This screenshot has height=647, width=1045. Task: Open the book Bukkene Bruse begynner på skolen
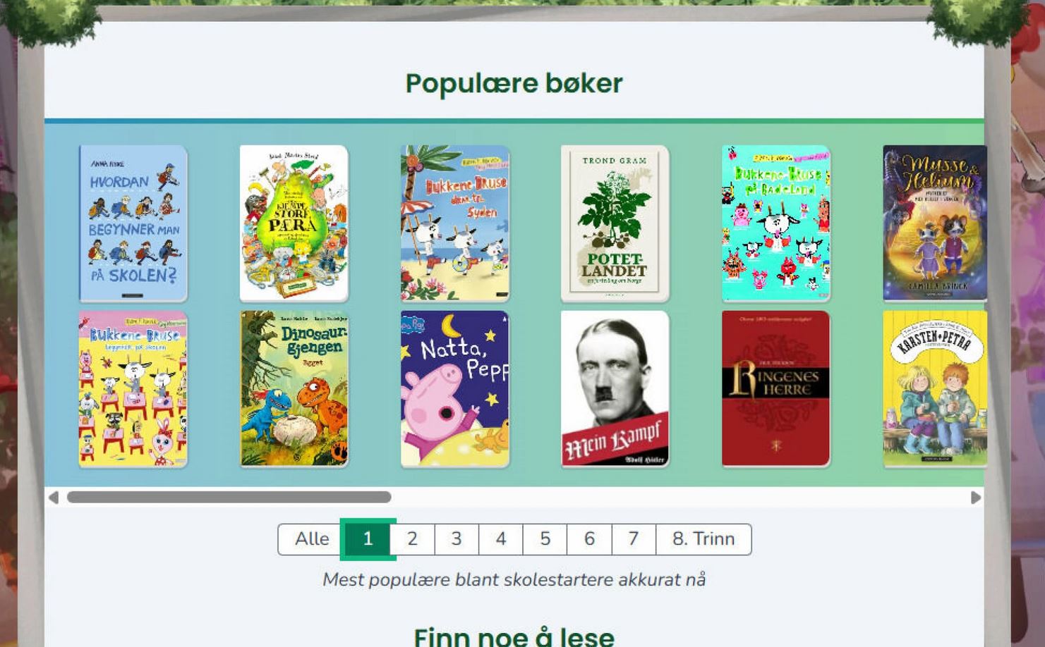133,389
